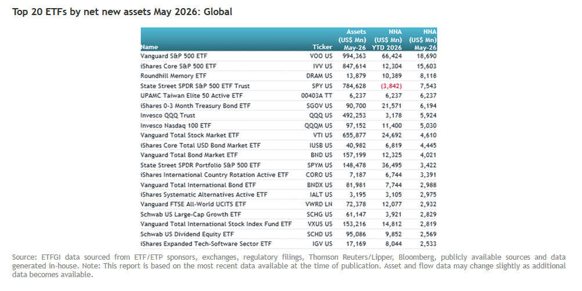Screen dimensions: 582x291
Task: Click the SPYM US ticker
Action: coord(320,165)
